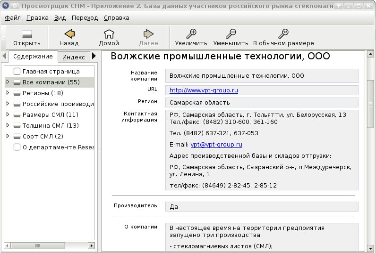This screenshot has width=376, height=253.
Task: Click the book icon beside Сорт СМЛ (2)
Action: coord(17,137)
